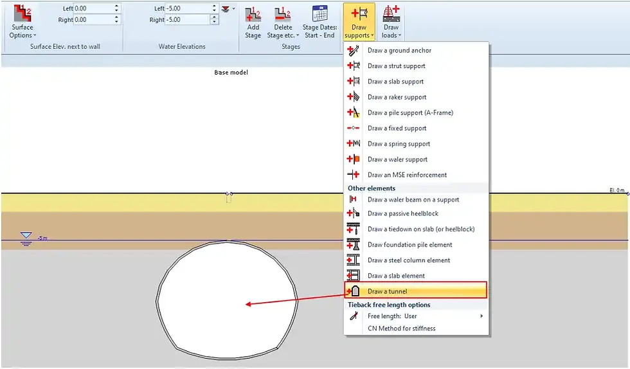Click the free length tieback icon
630x369 pixels.
click(x=353, y=316)
